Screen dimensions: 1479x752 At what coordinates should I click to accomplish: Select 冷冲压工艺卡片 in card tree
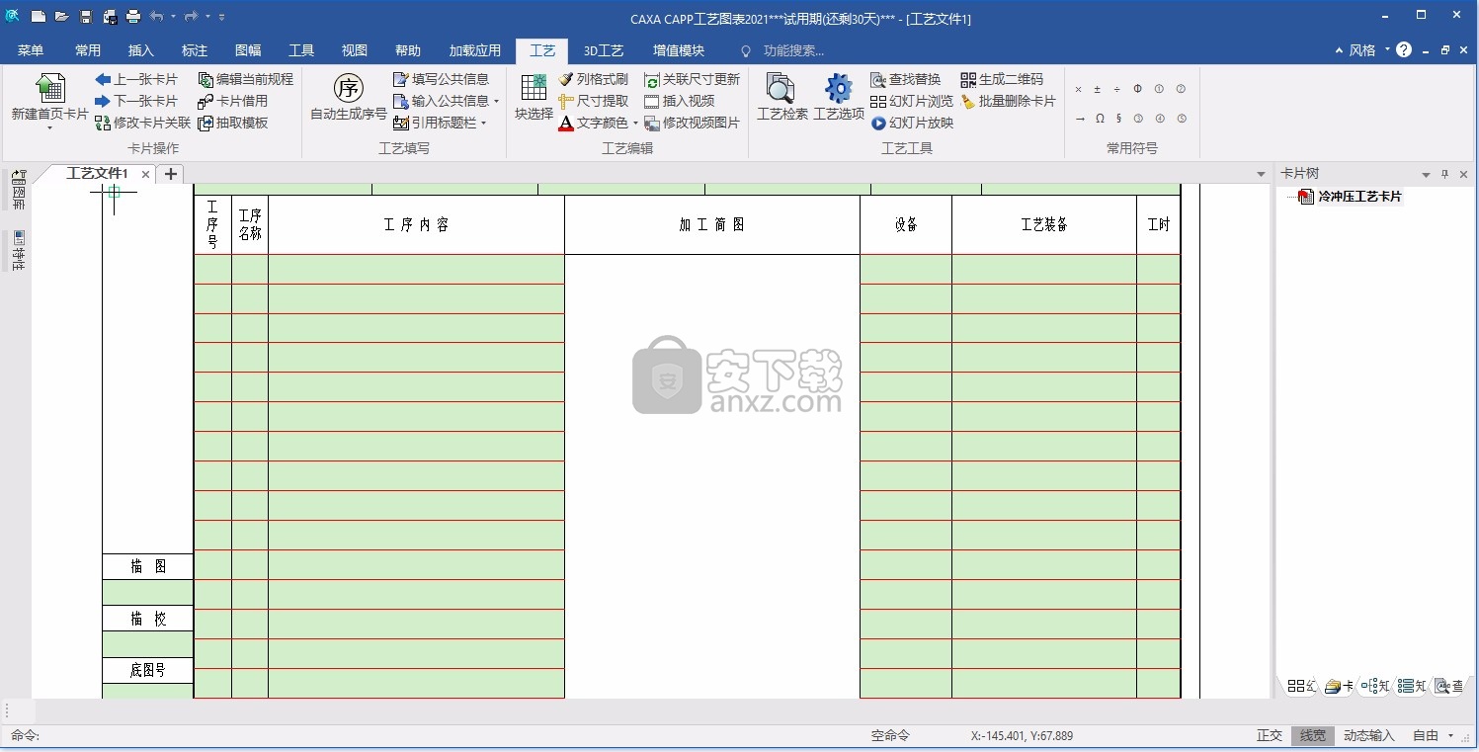pos(1359,197)
